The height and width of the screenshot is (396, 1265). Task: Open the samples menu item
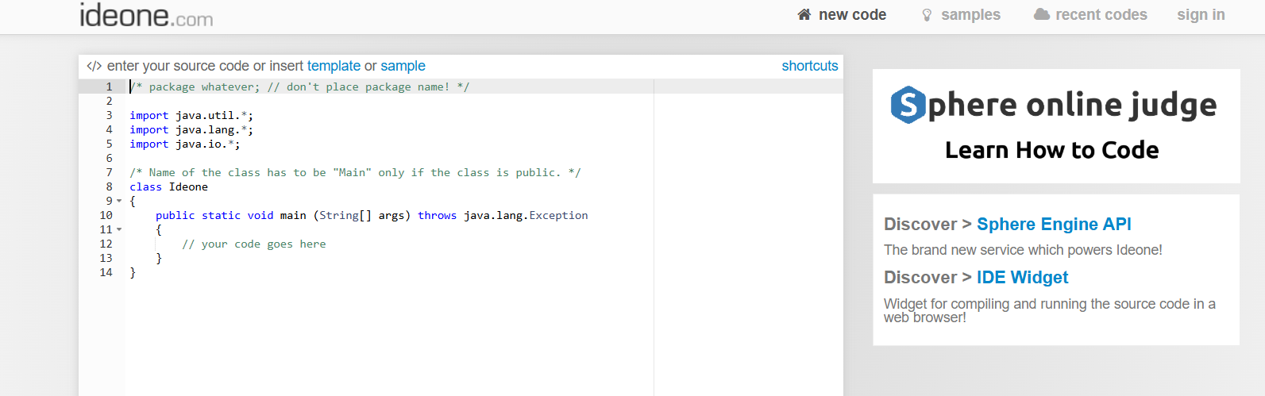click(961, 14)
